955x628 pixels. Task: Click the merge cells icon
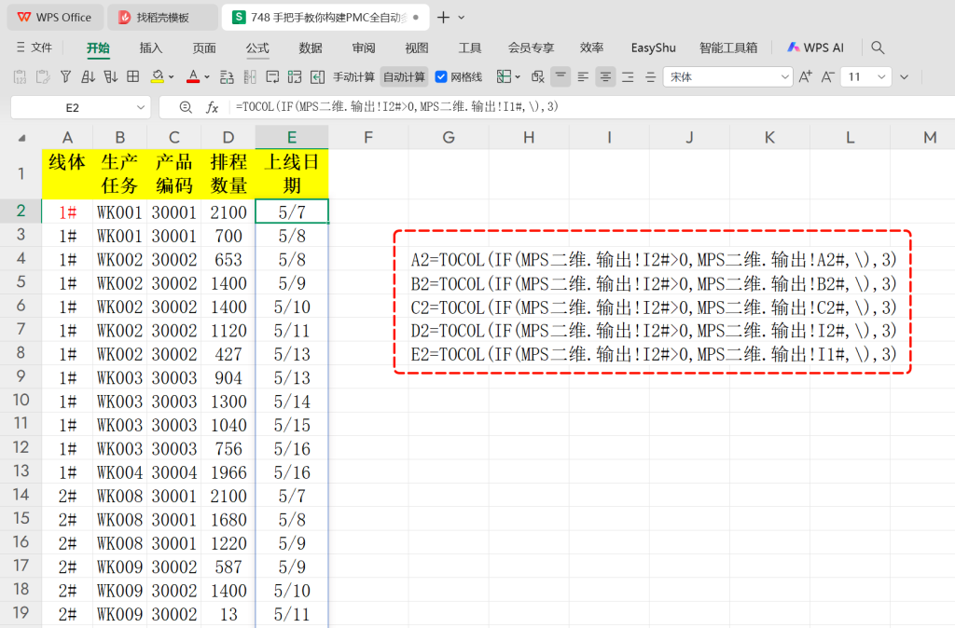(295, 76)
